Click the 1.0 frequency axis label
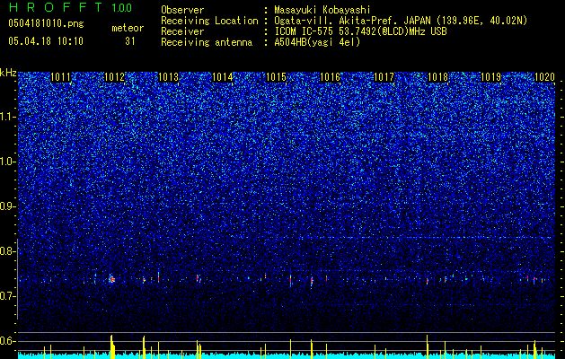The image size is (565, 359). coord(8,162)
